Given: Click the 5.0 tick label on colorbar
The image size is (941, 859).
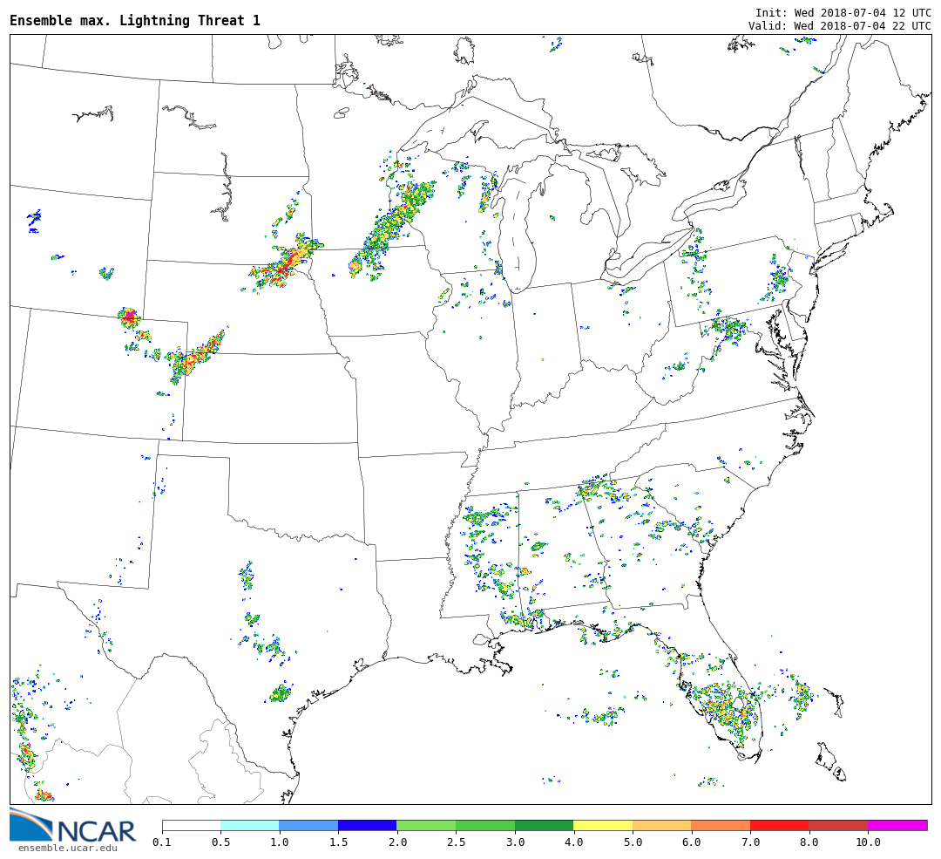Looking at the screenshot, I should click(633, 842).
